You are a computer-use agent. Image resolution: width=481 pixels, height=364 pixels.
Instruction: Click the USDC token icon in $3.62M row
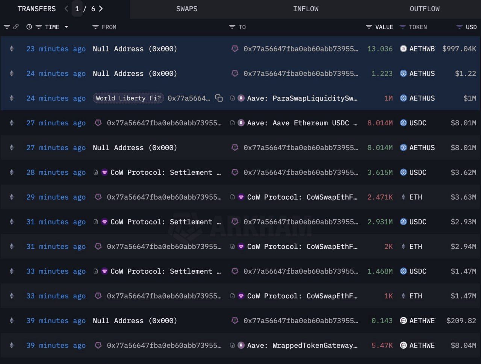coord(403,173)
